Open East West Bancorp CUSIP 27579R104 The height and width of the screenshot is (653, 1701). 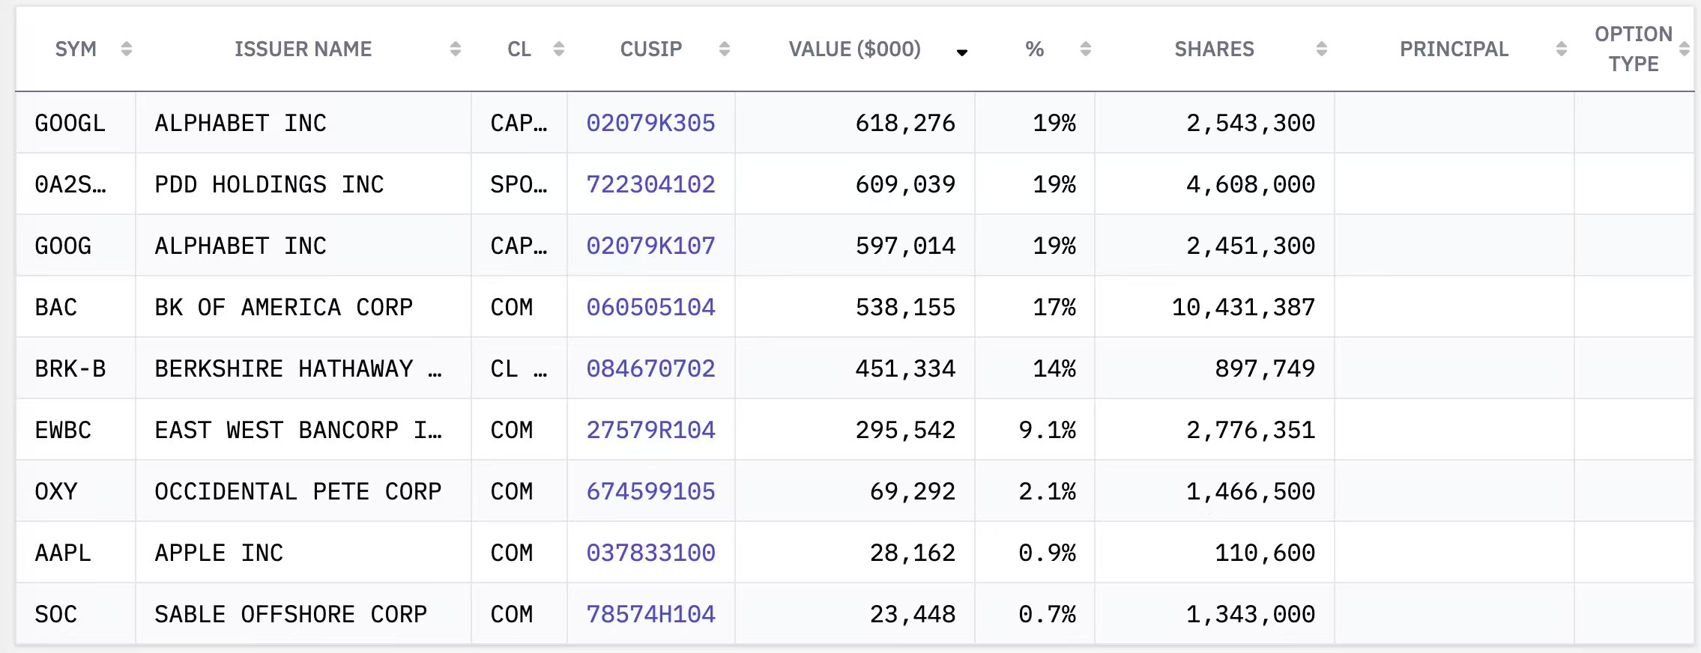point(650,430)
